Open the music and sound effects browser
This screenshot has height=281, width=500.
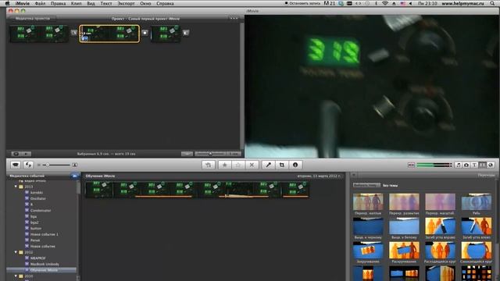click(x=459, y=165)
